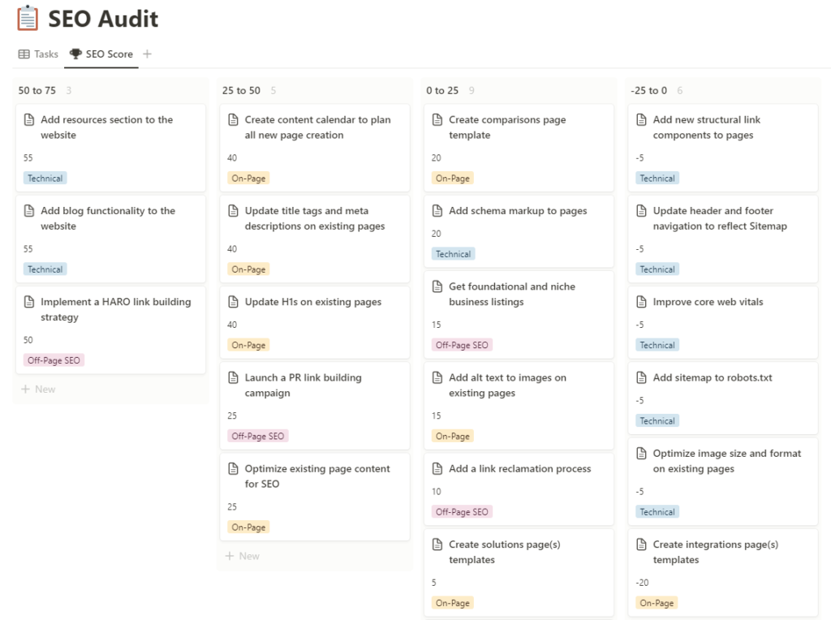Click the page icon on 'Update H1s on existing pages'
The width and height of the screenshot is (831, 620).
coord(233,301)
